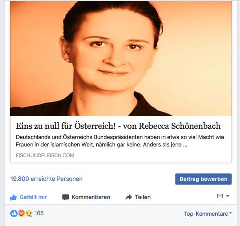
Task: Open the article headline Eins zu null für Österreich
Action: (118, 126)
